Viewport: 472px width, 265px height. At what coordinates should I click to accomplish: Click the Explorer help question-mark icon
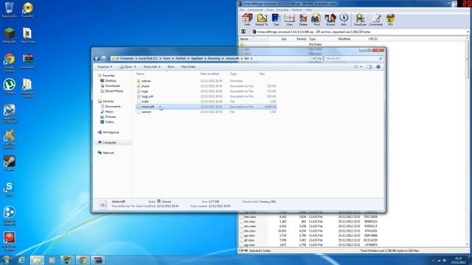click(x=378, y=67)
